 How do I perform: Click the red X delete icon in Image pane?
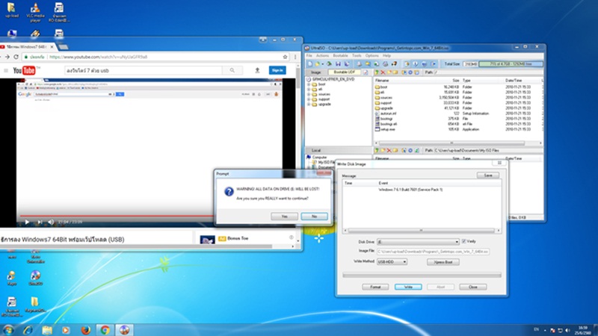coord(383,72)
